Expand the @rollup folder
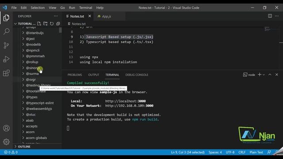This screenshot has height=159, width=283. point(32,62)
